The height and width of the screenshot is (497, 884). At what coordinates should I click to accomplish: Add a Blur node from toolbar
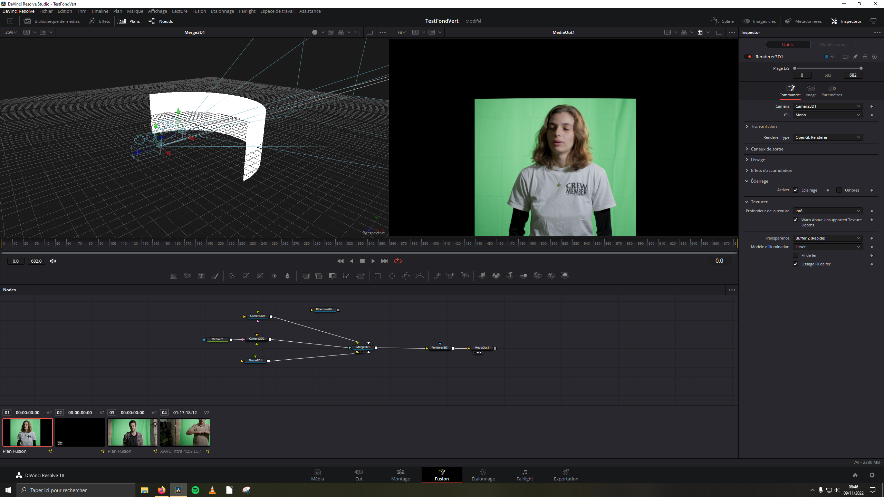tap(287, 276)
